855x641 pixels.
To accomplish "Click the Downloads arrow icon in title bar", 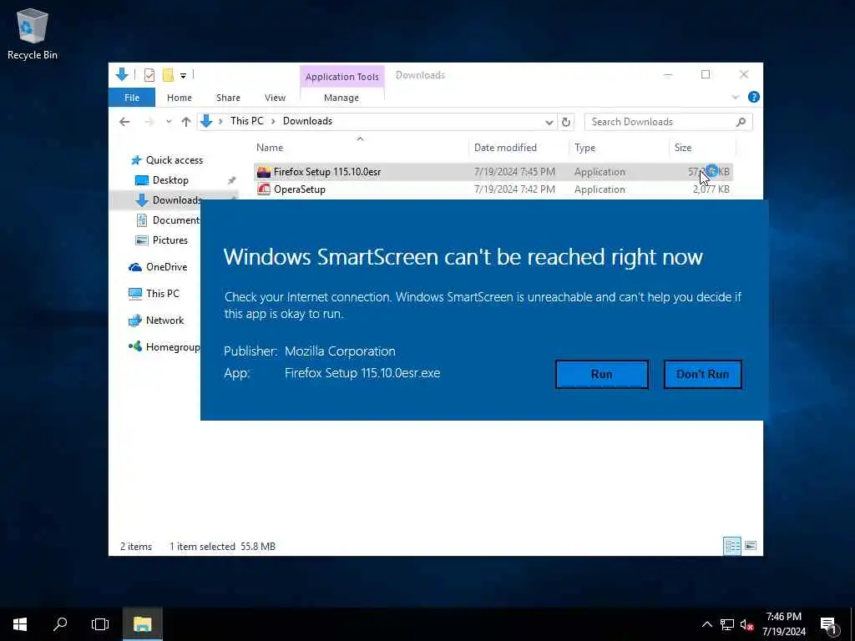I will coord(122,74).
